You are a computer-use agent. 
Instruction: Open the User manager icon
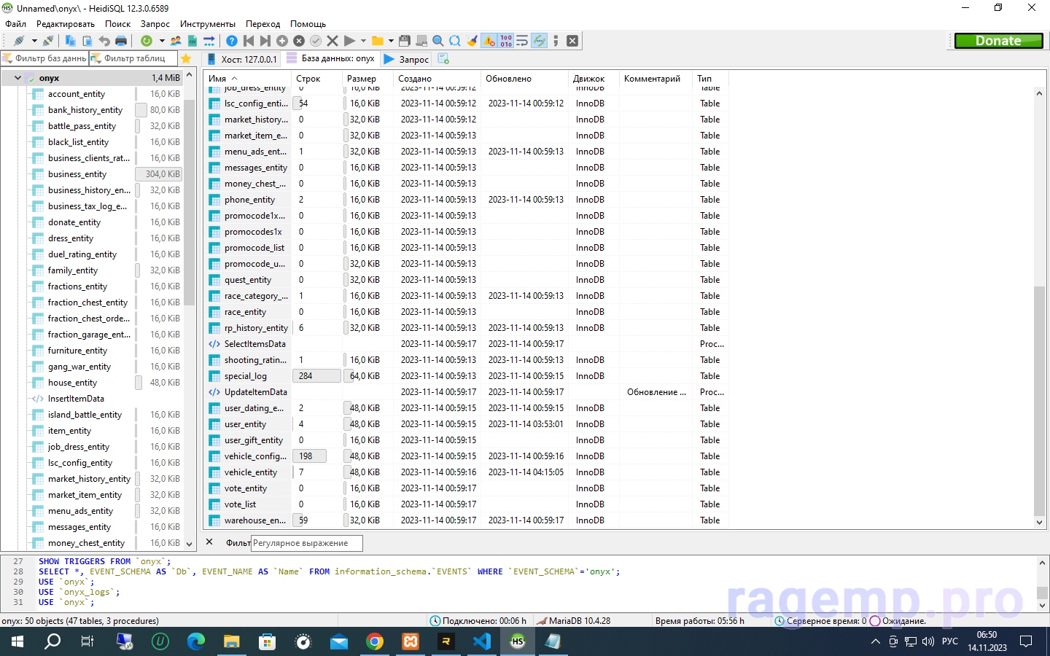176,41
